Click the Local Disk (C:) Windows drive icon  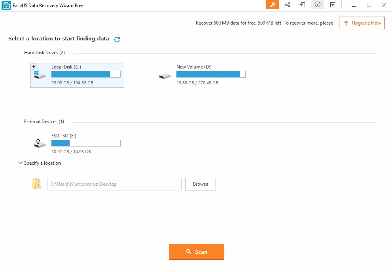click(x=40, y=74)
